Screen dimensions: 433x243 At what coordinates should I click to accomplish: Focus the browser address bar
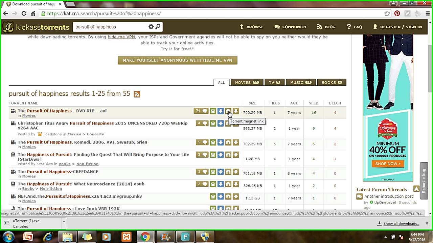click(213, 13)
